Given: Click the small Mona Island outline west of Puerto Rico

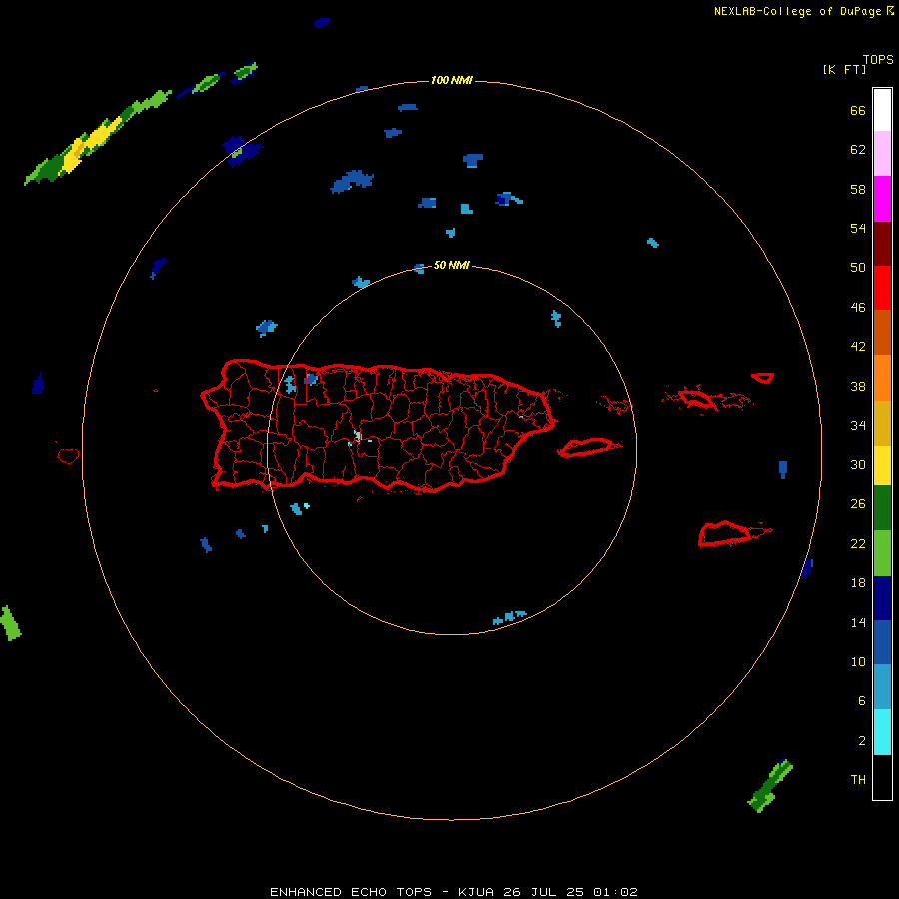Looking at the screenshot, I should coord(68,455).
